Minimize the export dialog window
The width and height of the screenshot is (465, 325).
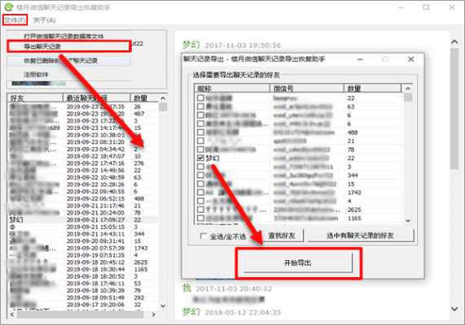tap(360, 59)
